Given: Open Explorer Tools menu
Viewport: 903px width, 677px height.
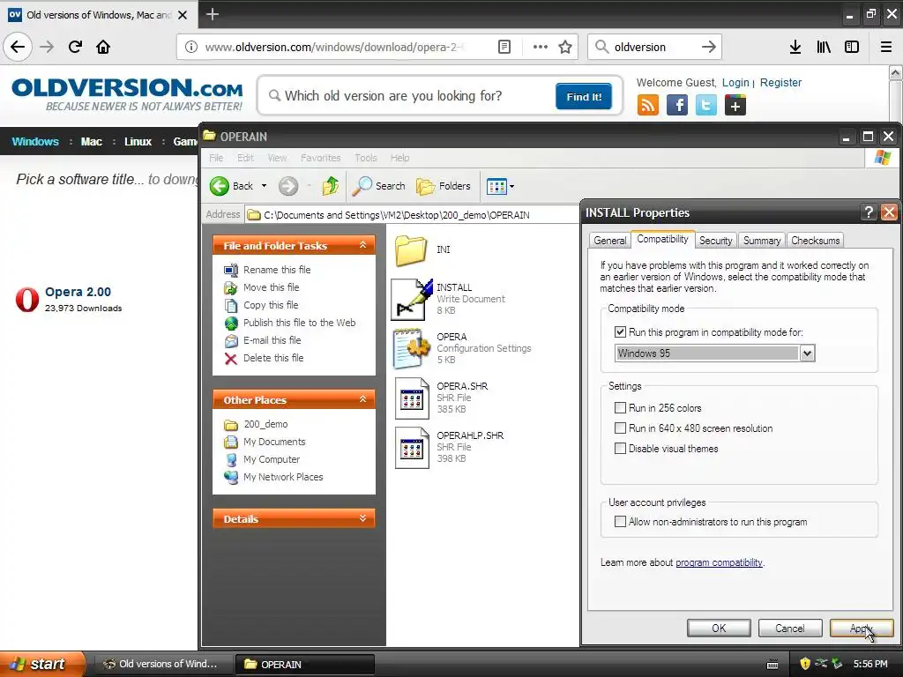Looking at the screenshot, I should pyautogui.click(x=366, y=158).
